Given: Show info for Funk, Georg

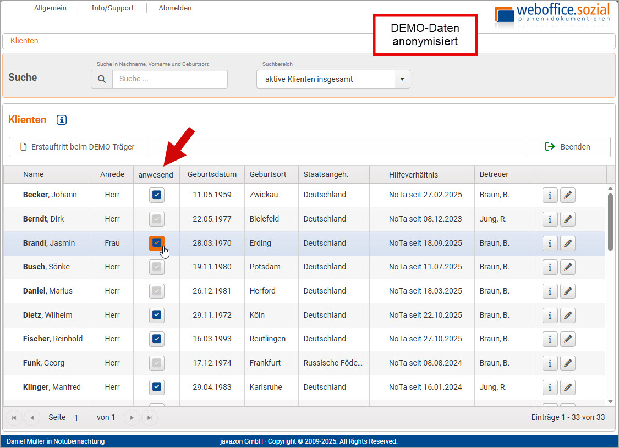Looking at the screenshot, I should click(550, 363).
